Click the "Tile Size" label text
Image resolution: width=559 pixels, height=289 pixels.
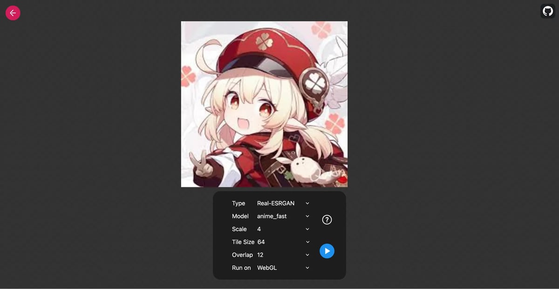click(243, 242)
